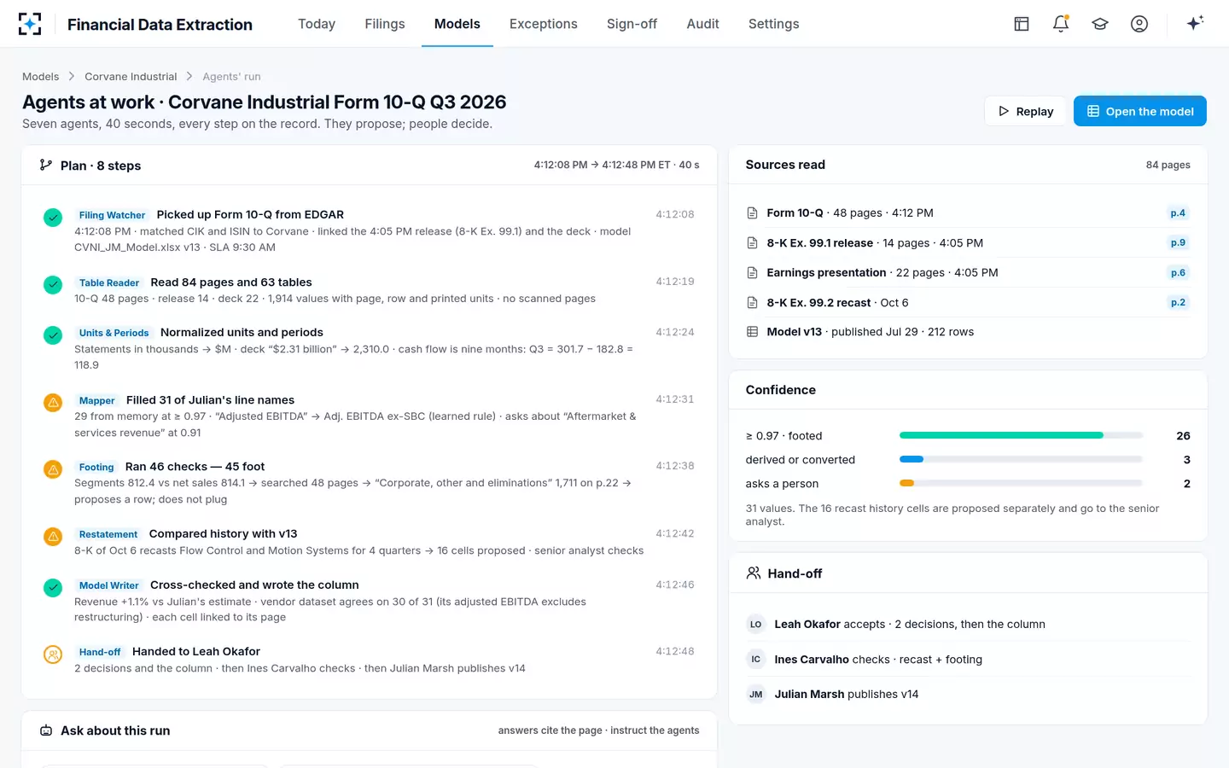Image resolution: width=1229 pixels, height=768 pixels.
Task: Click the JM avatar for Julian Marsh
Action: 755,695
